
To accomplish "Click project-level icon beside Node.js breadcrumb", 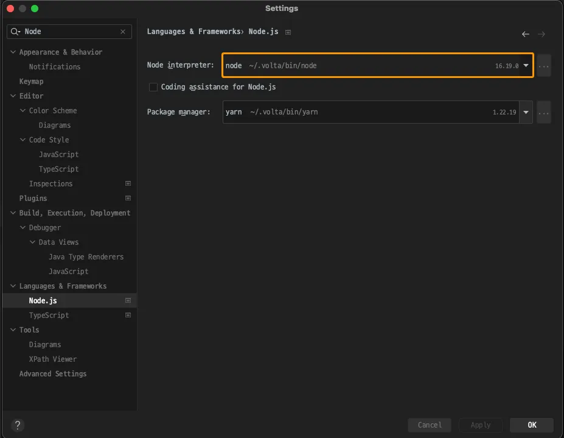I will [288, 32].
